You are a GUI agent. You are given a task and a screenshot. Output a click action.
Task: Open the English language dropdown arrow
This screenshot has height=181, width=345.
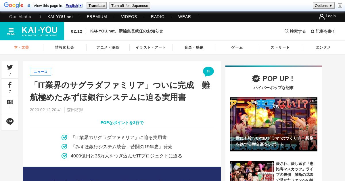pos(80,5)
